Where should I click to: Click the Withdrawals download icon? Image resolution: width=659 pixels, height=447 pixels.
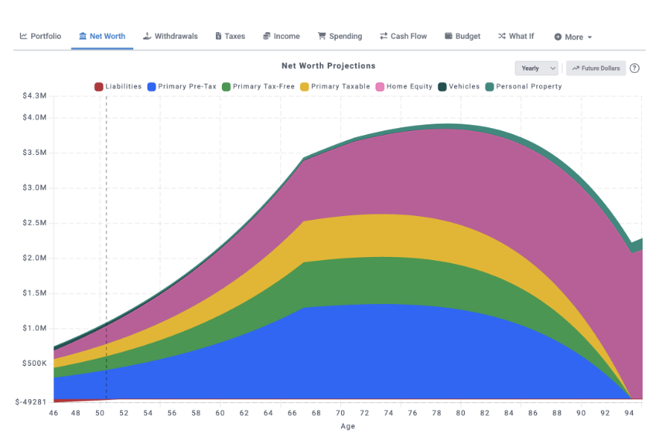[x=146, y=36]
